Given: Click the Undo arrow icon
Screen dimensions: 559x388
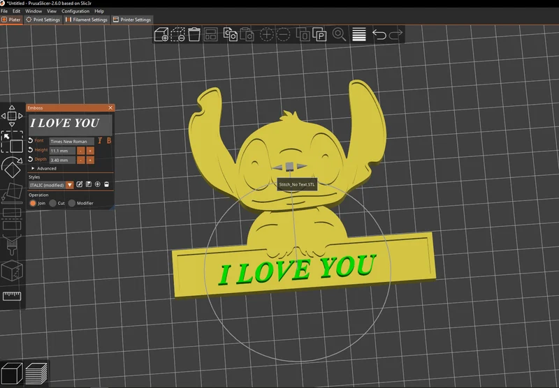Looking at the screenshot, I should 379,34.
